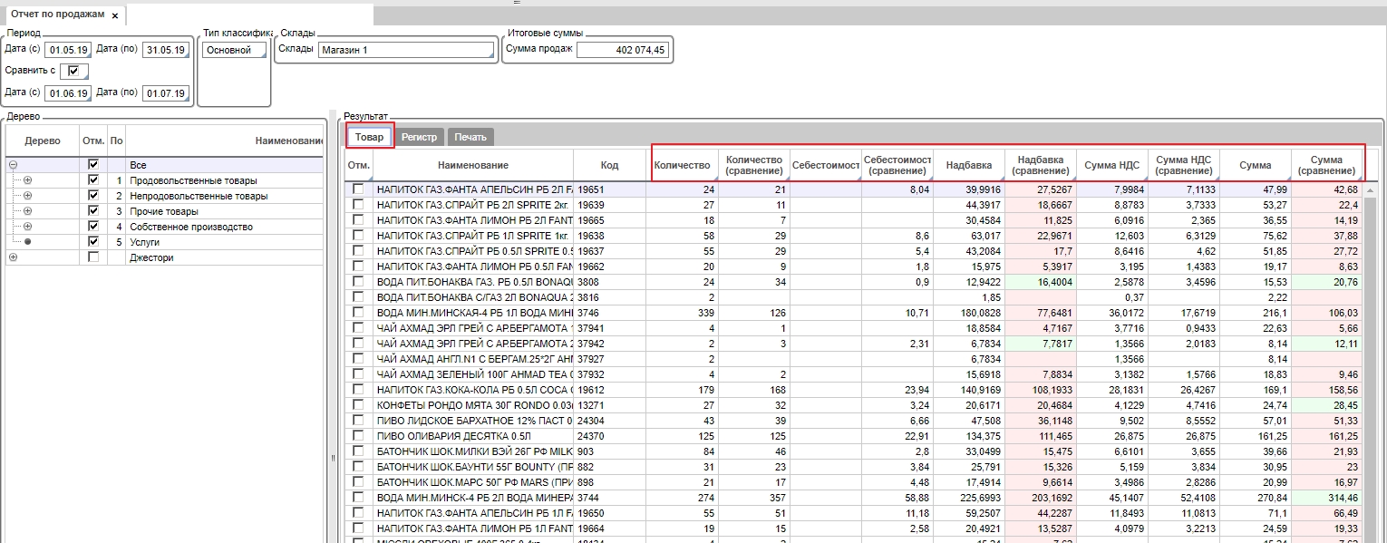Screen dimensions: 1387x543
Task: Check the Джестори checkbox in tree
Action: point(92,257)
